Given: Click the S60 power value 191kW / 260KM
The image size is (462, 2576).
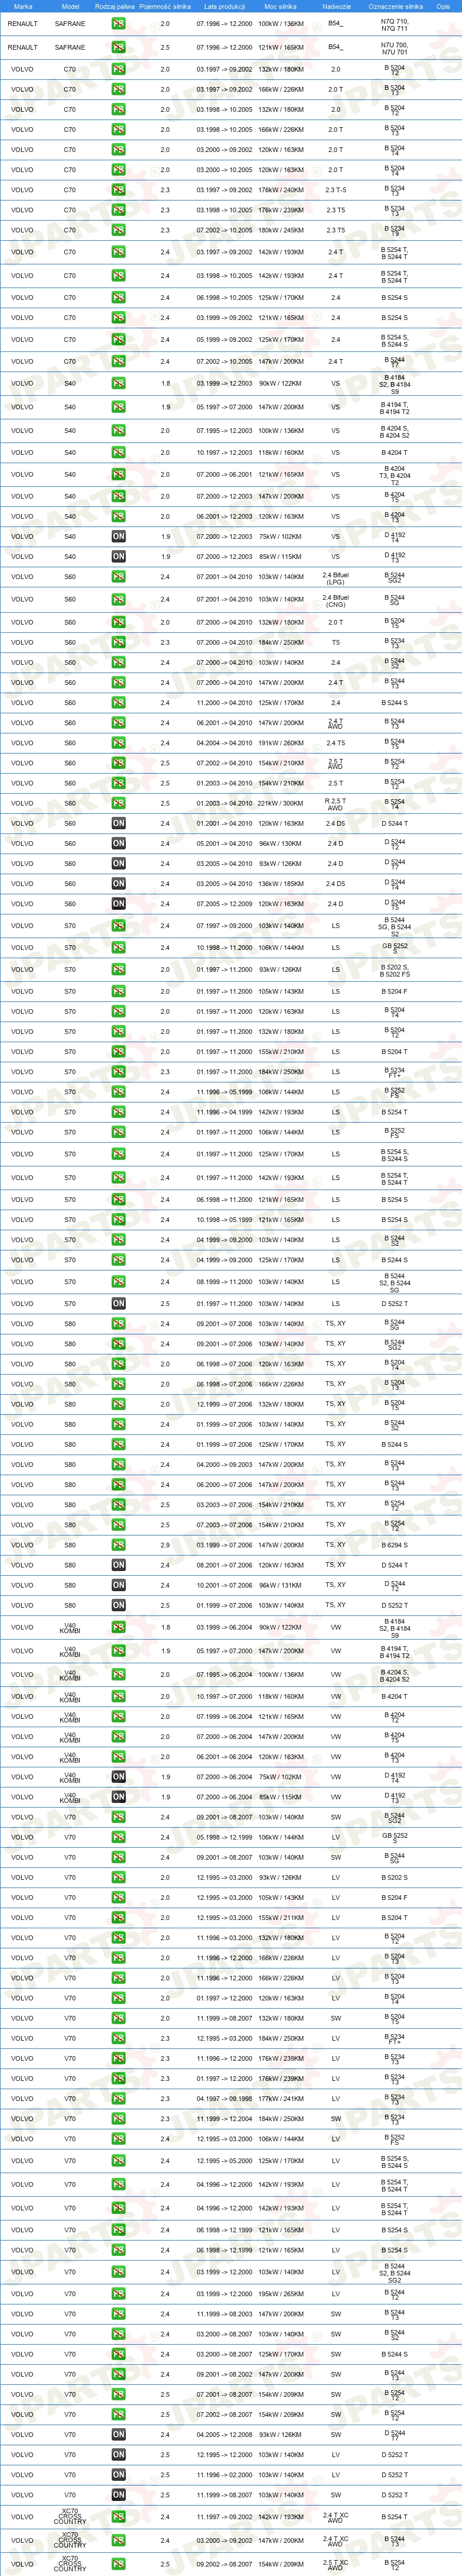Looking at the screenshot, I should (x=281, y=743).
